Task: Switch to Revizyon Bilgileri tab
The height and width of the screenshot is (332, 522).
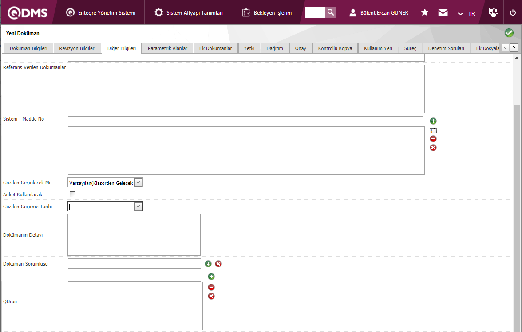Action: 77,48
